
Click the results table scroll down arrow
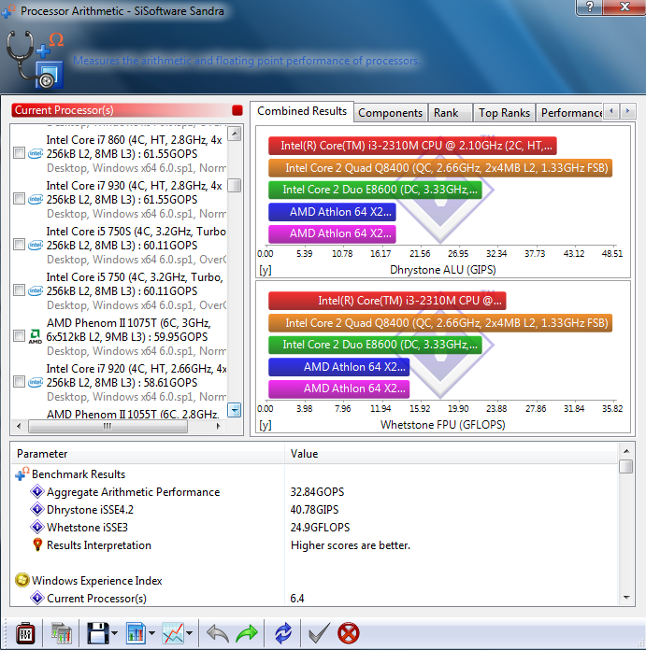point(626,598)
